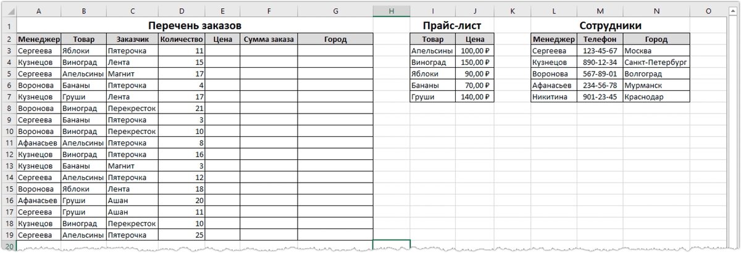This screenshot has width=741, height=253.
Task: Select price cell '90,00 ₽'
Action: click(x=474, y=74)
